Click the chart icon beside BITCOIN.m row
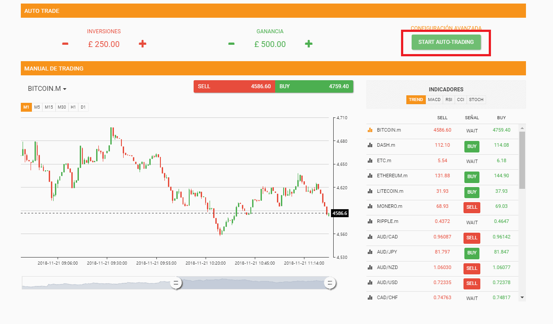The width and height of the screenshot is (553, 324). (x=370, y=130)
